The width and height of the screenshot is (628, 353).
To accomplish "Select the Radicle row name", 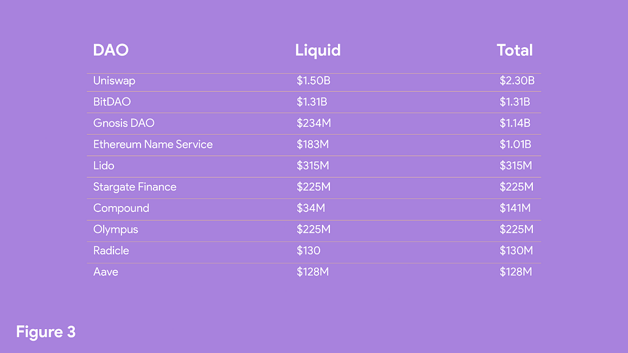I will [111, 251].
